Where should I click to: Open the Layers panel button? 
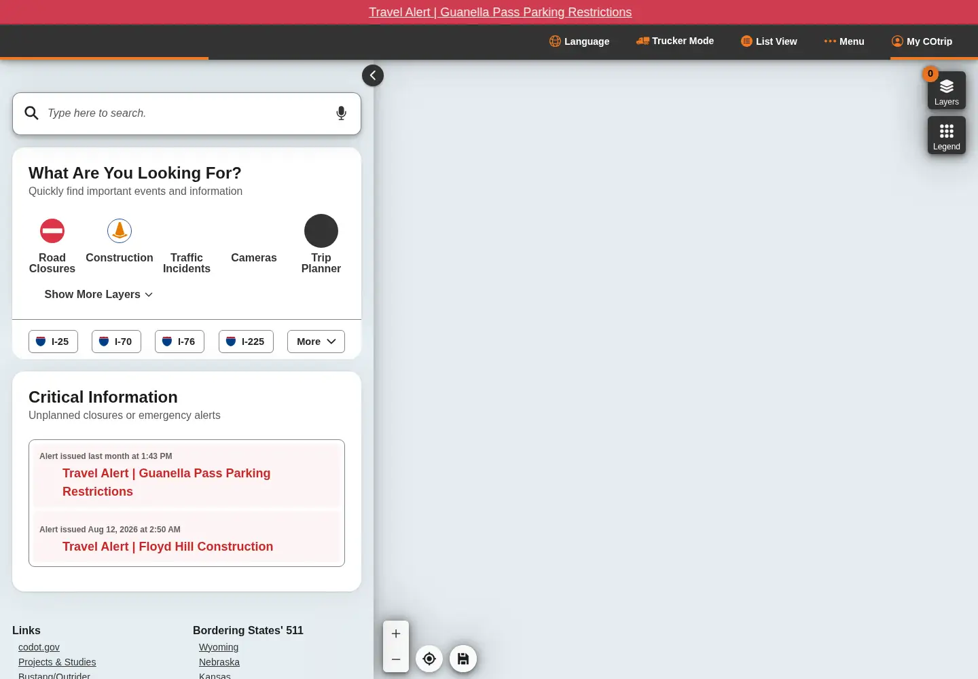click(947, 90)
